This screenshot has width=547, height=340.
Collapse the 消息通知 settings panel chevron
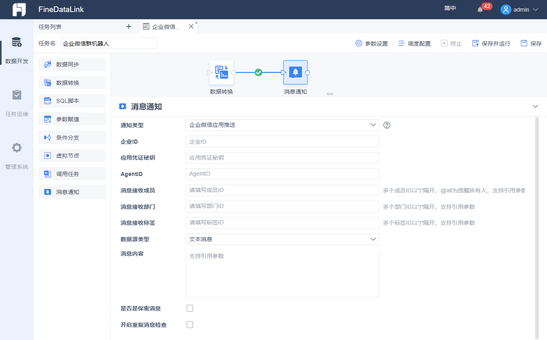(535, 107)
